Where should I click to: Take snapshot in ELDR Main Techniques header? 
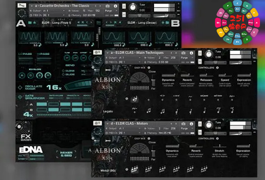pos(183,53)
